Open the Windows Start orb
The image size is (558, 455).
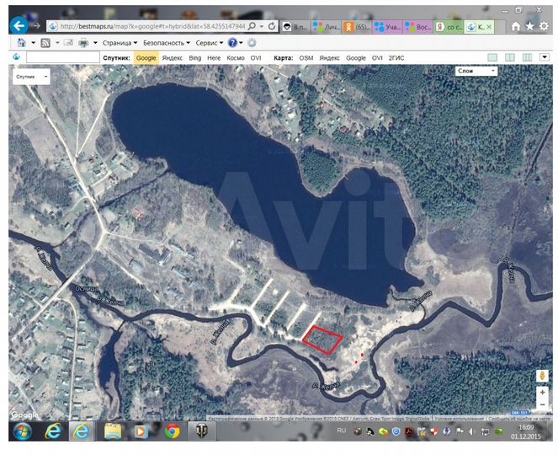[x=23, y=432]
